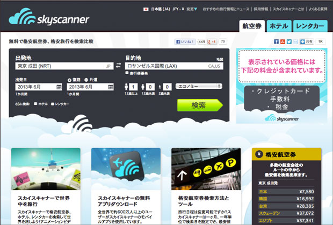333x225 pixels.
Task: Open おすすめの旅行情報とニュース link
Action: [x=226, y=9]
